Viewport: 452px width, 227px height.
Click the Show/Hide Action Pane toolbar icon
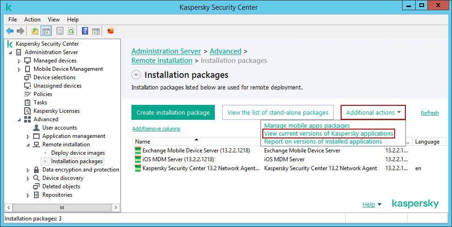pyautogui.click(x=96, y=31)
